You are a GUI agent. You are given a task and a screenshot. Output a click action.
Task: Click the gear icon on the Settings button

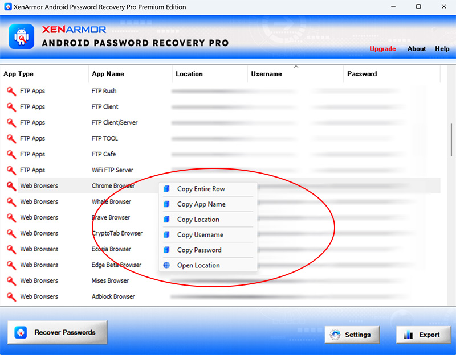click(335, 335)
